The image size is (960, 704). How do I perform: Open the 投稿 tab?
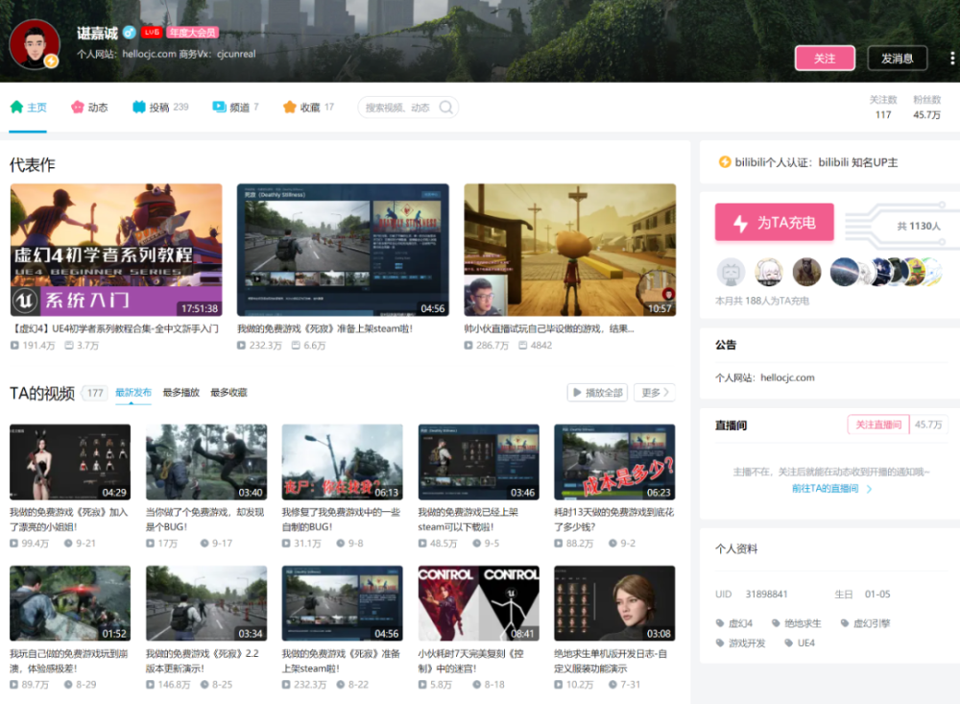(x=160, y=108)
